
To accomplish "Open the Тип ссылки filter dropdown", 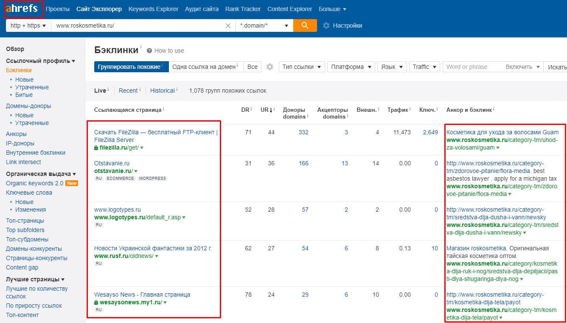I will point(302,67).
